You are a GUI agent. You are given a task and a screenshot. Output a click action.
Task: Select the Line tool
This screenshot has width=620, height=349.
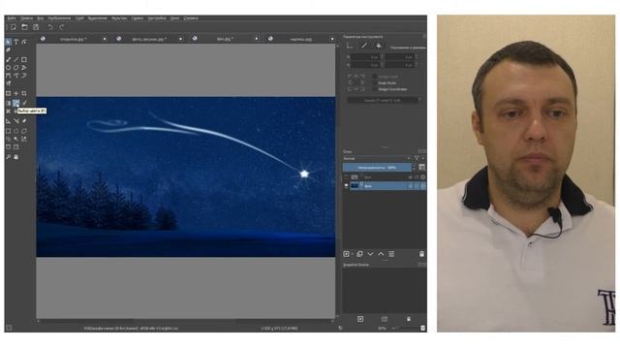point(16,60)
